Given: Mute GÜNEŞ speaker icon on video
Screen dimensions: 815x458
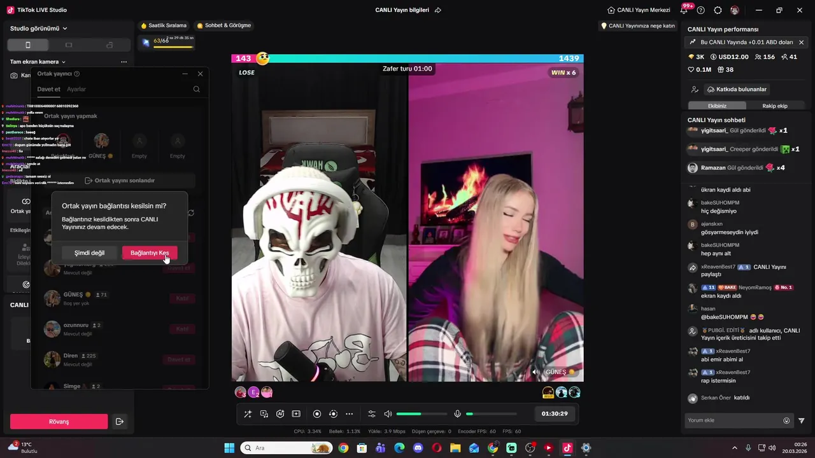Looking at the screenshot, I should click(x=535, y=372).
